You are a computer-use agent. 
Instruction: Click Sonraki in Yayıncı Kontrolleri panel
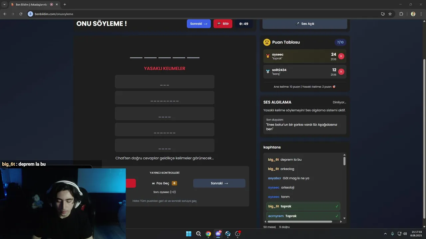click(219, 183)
